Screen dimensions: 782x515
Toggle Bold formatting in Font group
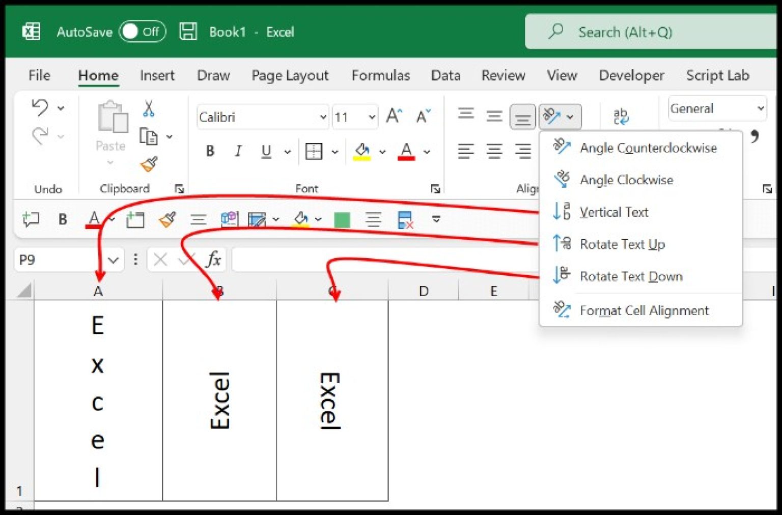click(x=210, y=151)
